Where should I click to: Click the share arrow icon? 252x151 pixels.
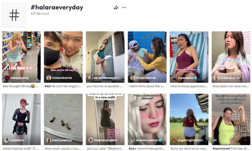(116, 8)
